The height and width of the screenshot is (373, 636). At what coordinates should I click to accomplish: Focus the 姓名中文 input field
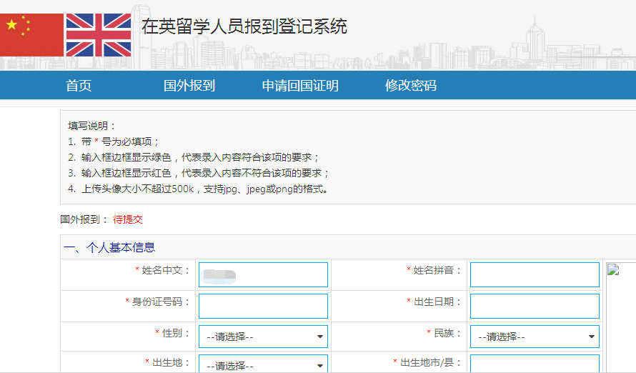(x=263, y=274)
